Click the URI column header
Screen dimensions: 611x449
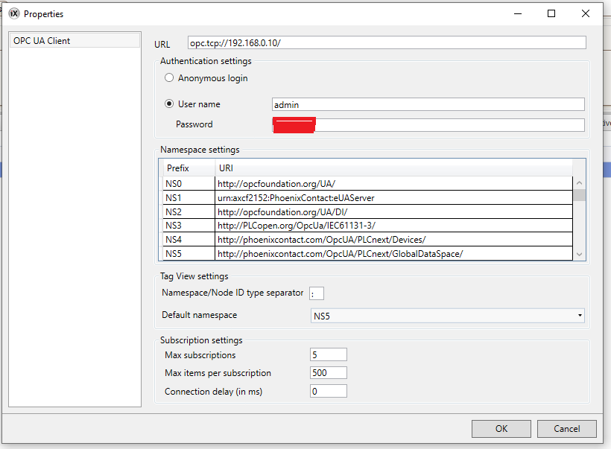(393, 168)
